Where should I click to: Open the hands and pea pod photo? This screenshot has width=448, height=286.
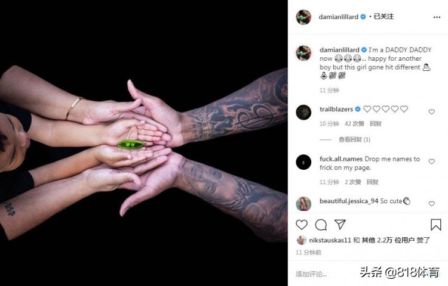tap(144, 143)
